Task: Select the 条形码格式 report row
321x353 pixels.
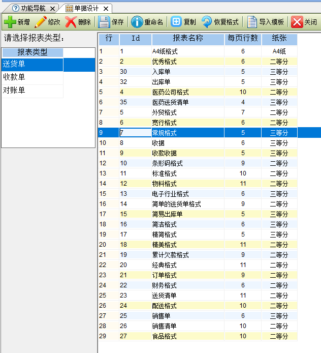Action: (x=198, y=163)
